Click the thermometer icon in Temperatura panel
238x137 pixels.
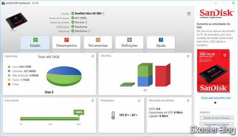coord(113,115)
